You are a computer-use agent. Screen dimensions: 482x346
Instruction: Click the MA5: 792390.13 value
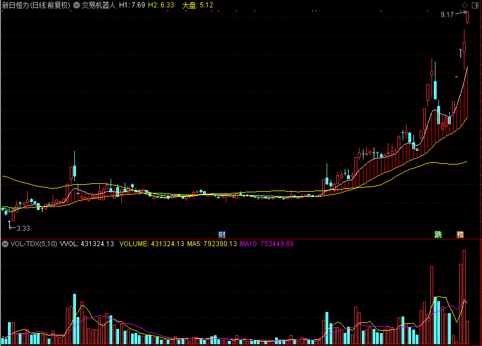[212, 244]
